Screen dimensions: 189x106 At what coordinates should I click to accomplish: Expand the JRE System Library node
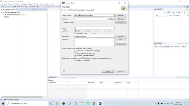(x=4, y=15)
